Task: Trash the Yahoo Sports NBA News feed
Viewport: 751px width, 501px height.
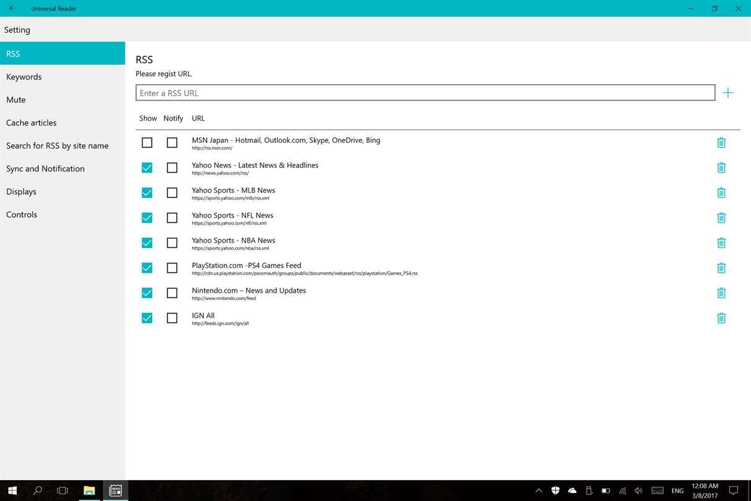Action: click(721, 242)
